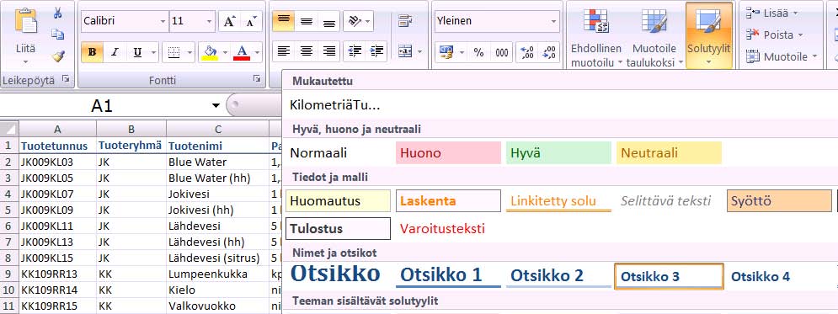Viewport: 838px width, 314px height.
Task: Open the Calibri font name dropdown
Action: 163,21
